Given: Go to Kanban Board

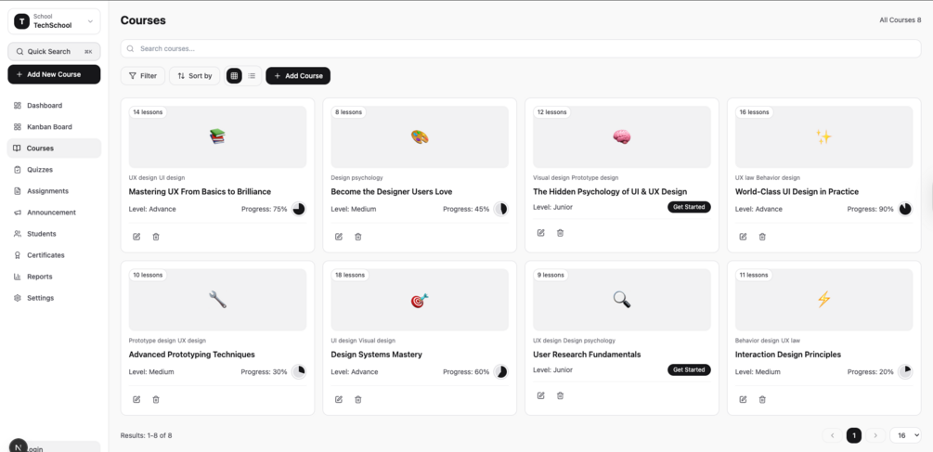Looking at the screenshot, I should pyautogui.click(x=54, y=126).
